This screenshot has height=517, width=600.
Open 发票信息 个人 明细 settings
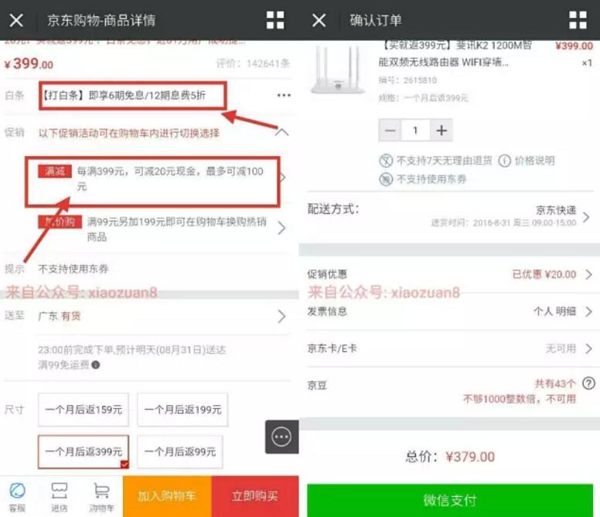coord(449,311)
